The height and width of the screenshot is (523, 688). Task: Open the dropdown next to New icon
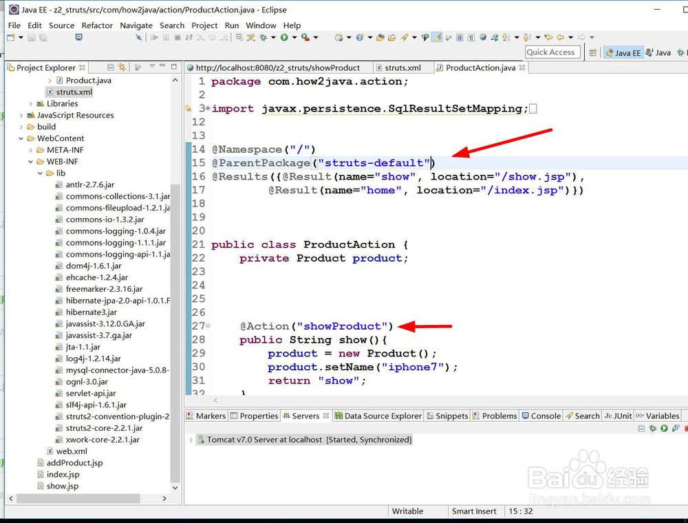(21, 37)
